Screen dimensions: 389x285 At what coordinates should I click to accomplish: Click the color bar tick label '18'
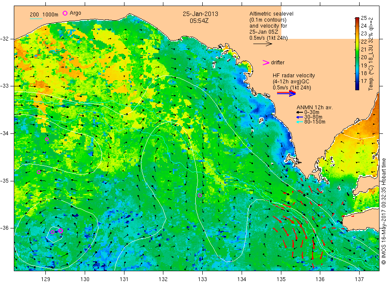click(x=363, y=73)
